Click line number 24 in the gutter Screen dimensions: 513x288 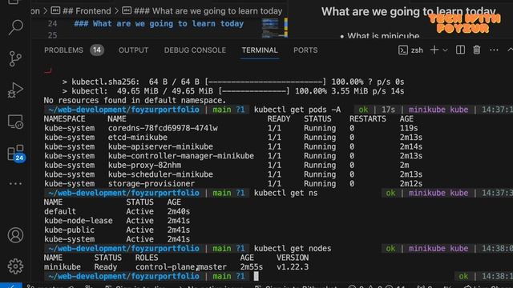tap(52, 24)
